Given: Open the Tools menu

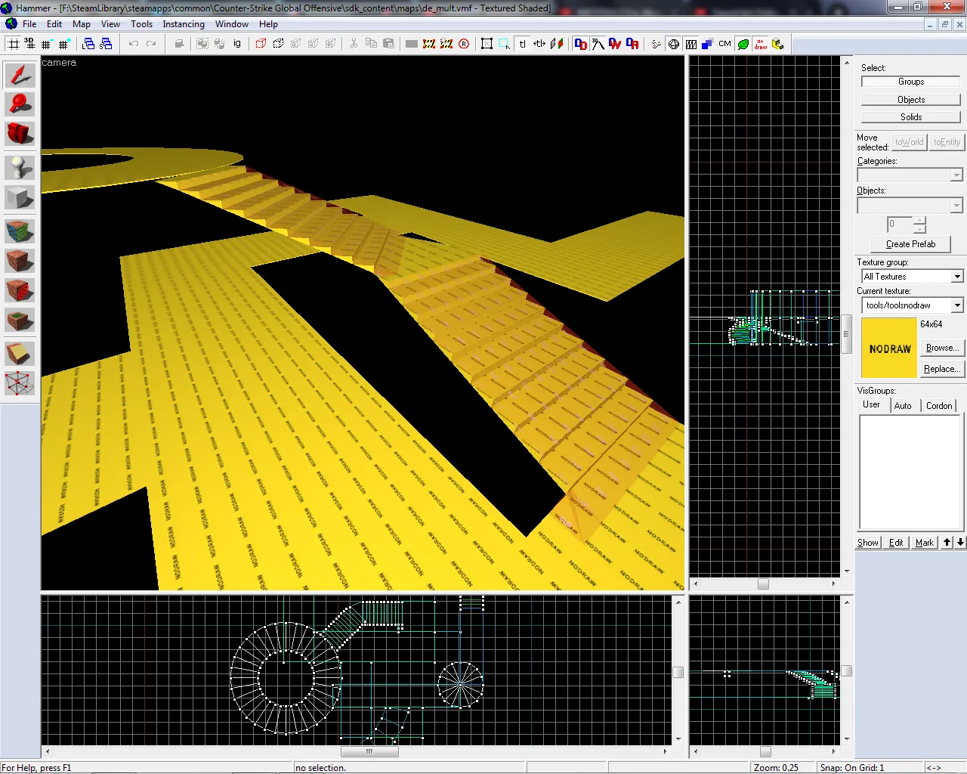Looking at the screenshot, I should click(141, 24).
